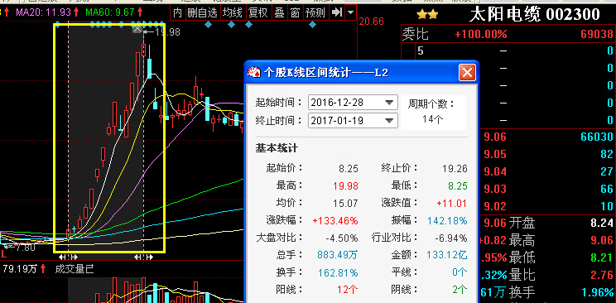This screenshot has height=303, width=616.
Task: Open the 窗 window option
Action: pos(295,12)
